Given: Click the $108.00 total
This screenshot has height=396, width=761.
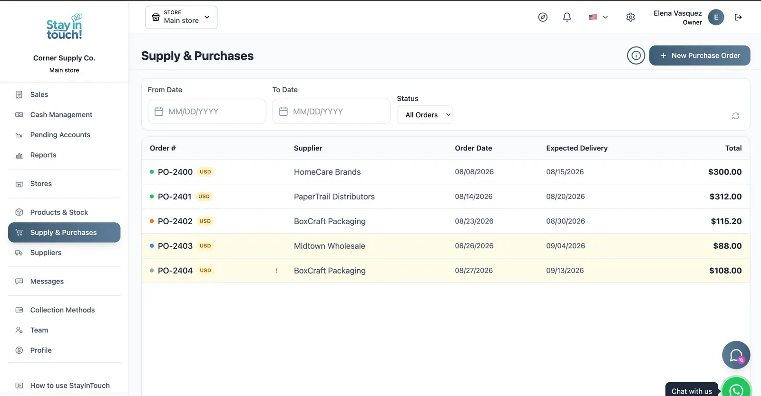Looking at the screenshot, I should (725, 271).
